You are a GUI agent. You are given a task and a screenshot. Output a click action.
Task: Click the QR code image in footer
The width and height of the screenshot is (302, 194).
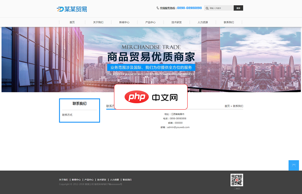click(237, 180)
